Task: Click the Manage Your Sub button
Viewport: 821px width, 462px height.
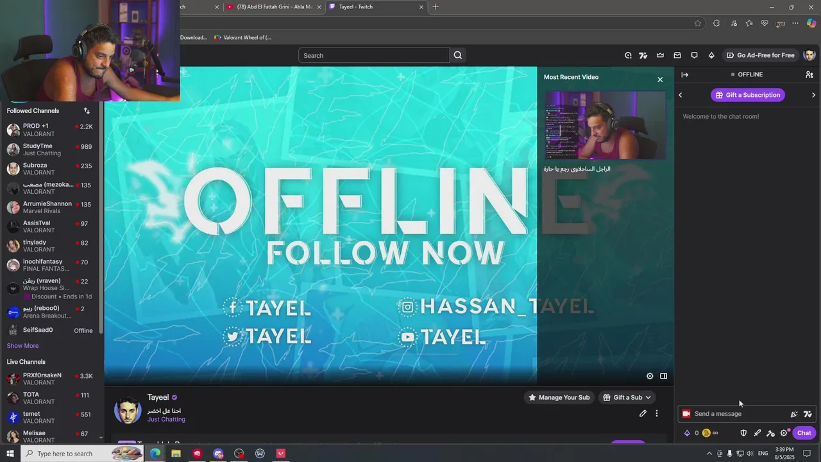Action: coord(558,397)
